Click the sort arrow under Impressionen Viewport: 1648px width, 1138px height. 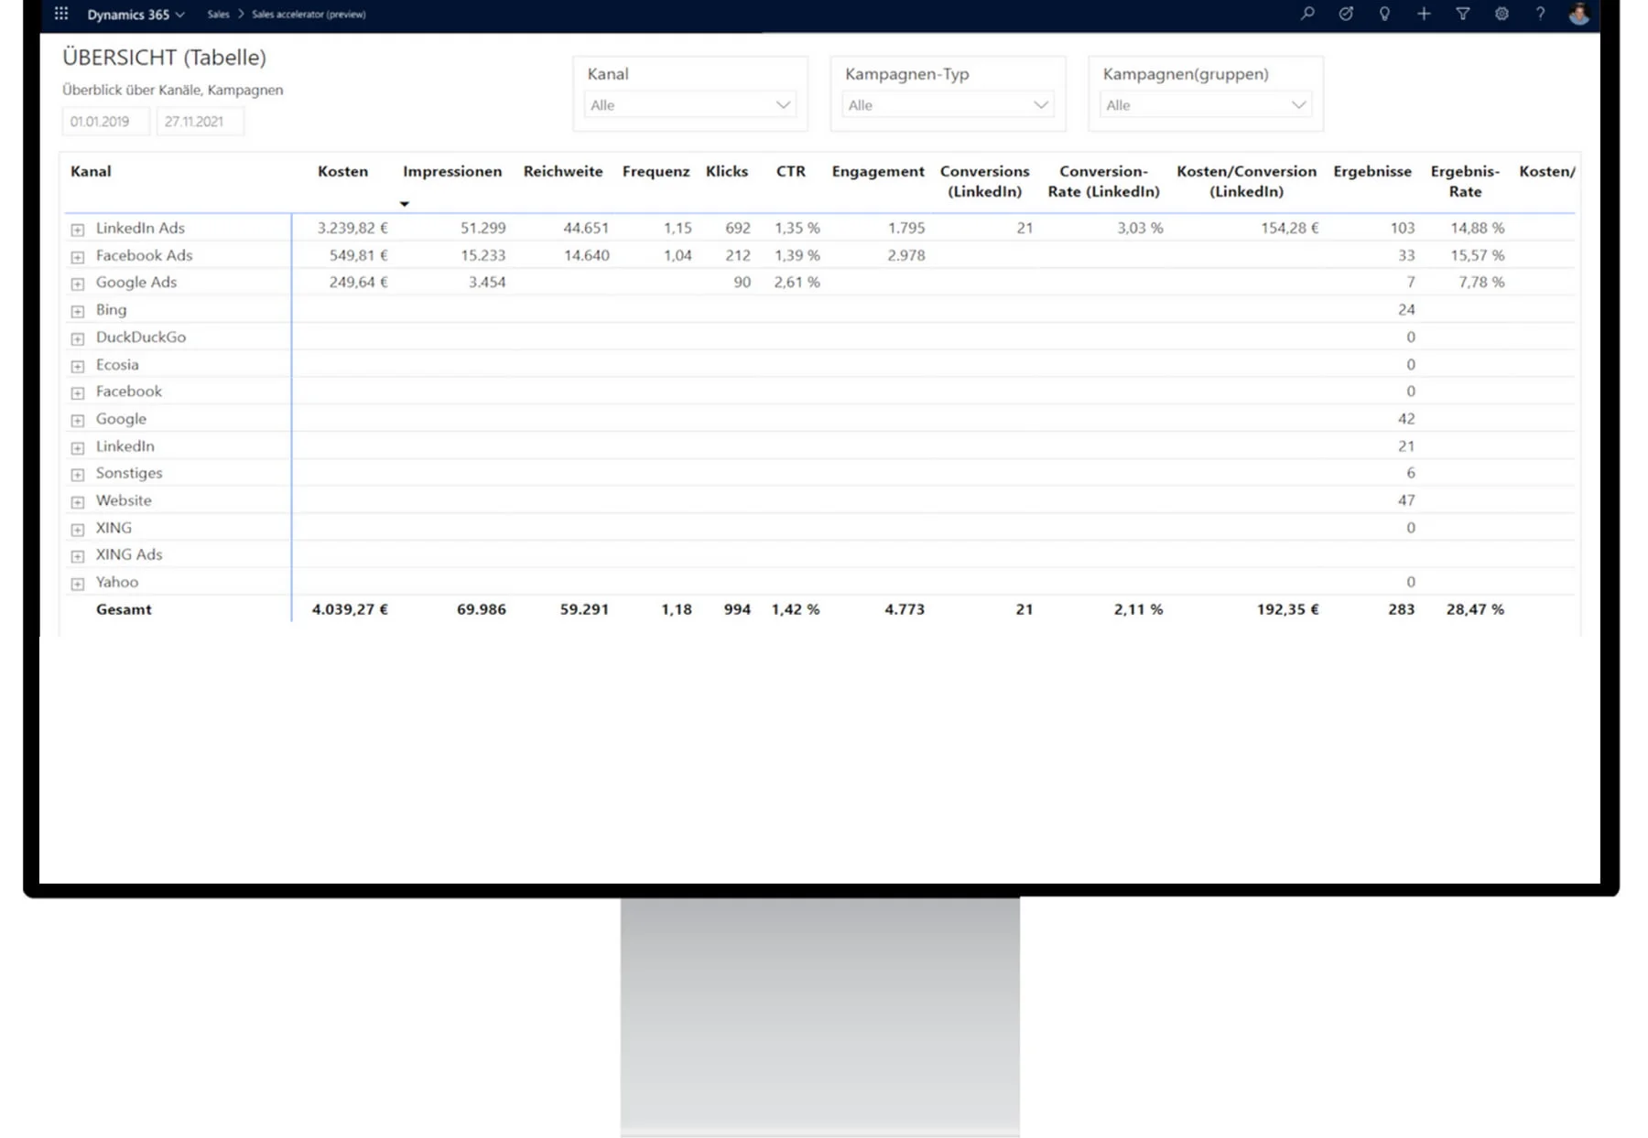(x=404, y=203)
